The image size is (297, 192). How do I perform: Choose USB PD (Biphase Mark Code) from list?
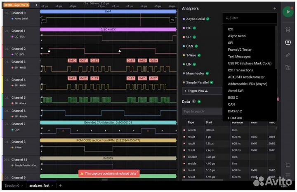click(250, 63)
